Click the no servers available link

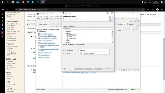80,73
